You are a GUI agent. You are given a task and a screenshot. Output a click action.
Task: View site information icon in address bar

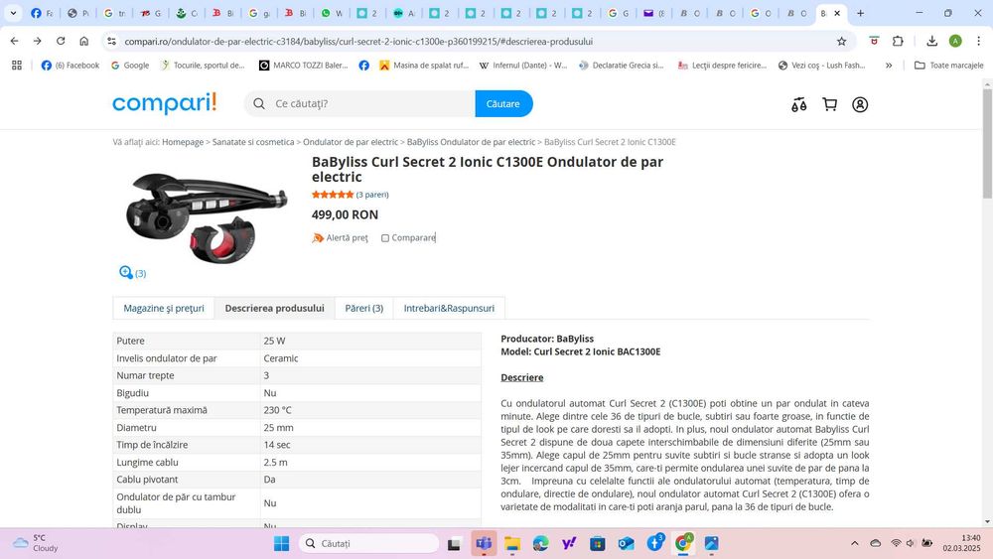click(x=112, y=41)
